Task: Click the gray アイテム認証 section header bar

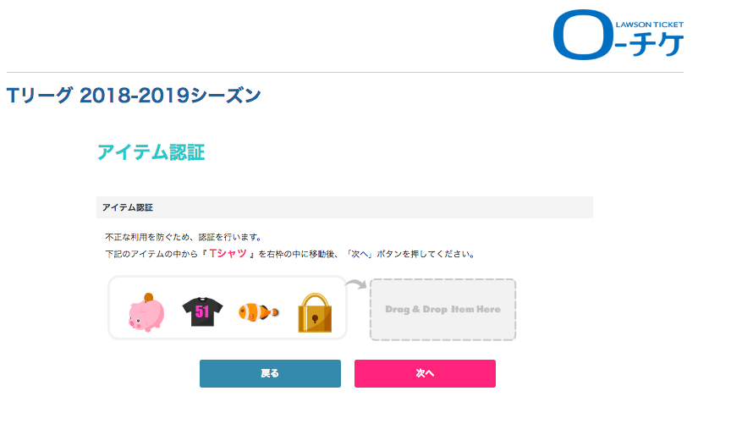Action: pos(344,207)
